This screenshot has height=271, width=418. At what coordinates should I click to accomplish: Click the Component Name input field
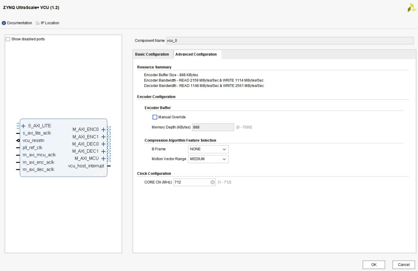pos(290,41)
